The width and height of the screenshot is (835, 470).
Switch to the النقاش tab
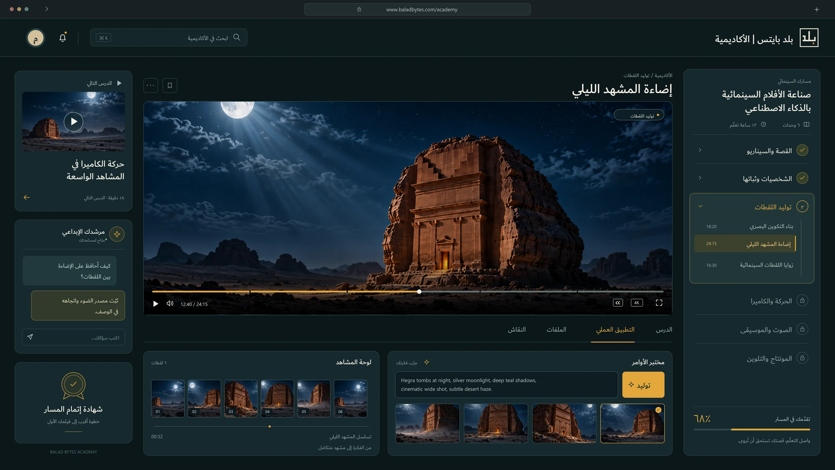click(x=517, y=330)
